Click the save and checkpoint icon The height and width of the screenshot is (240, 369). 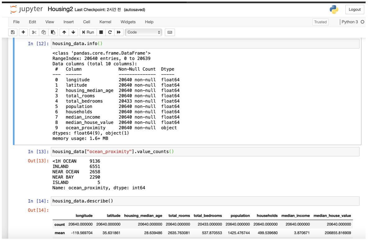point(13,32)
